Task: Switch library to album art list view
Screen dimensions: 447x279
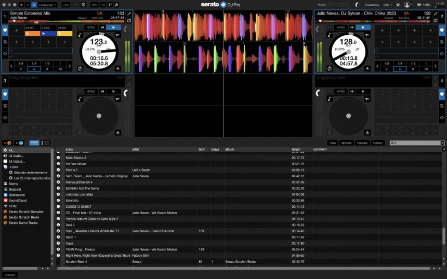Action: click(x=46, y=143)
